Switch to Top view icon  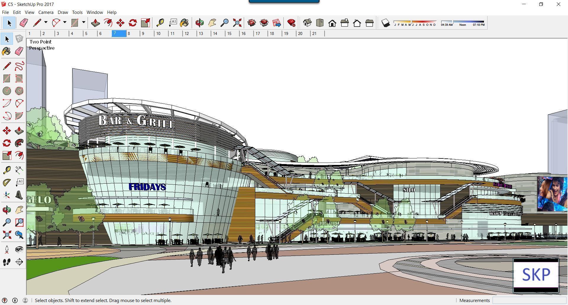pos(320,23)
